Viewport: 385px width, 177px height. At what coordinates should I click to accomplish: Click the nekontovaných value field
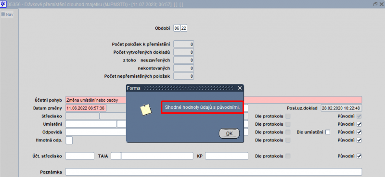pyautogui.click(x=184, y=68)
